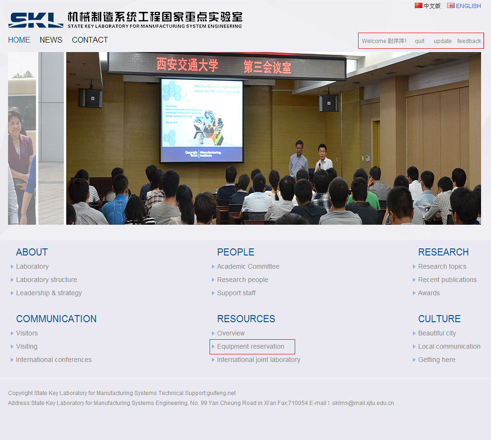Open Getting here under Culture
This screenshot has height=440, width=491.
(x=437, y=360)
